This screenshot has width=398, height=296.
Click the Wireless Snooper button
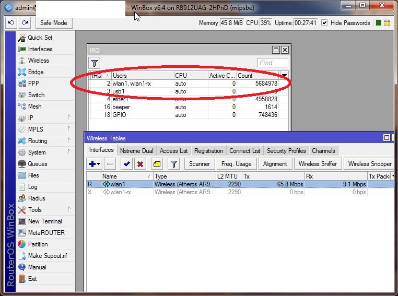coord(370,164)
